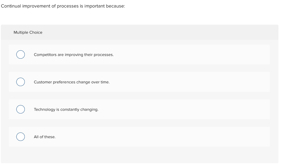Select the radio button for 'All of these'
The image size is (282, 165).
click(20, 136)
